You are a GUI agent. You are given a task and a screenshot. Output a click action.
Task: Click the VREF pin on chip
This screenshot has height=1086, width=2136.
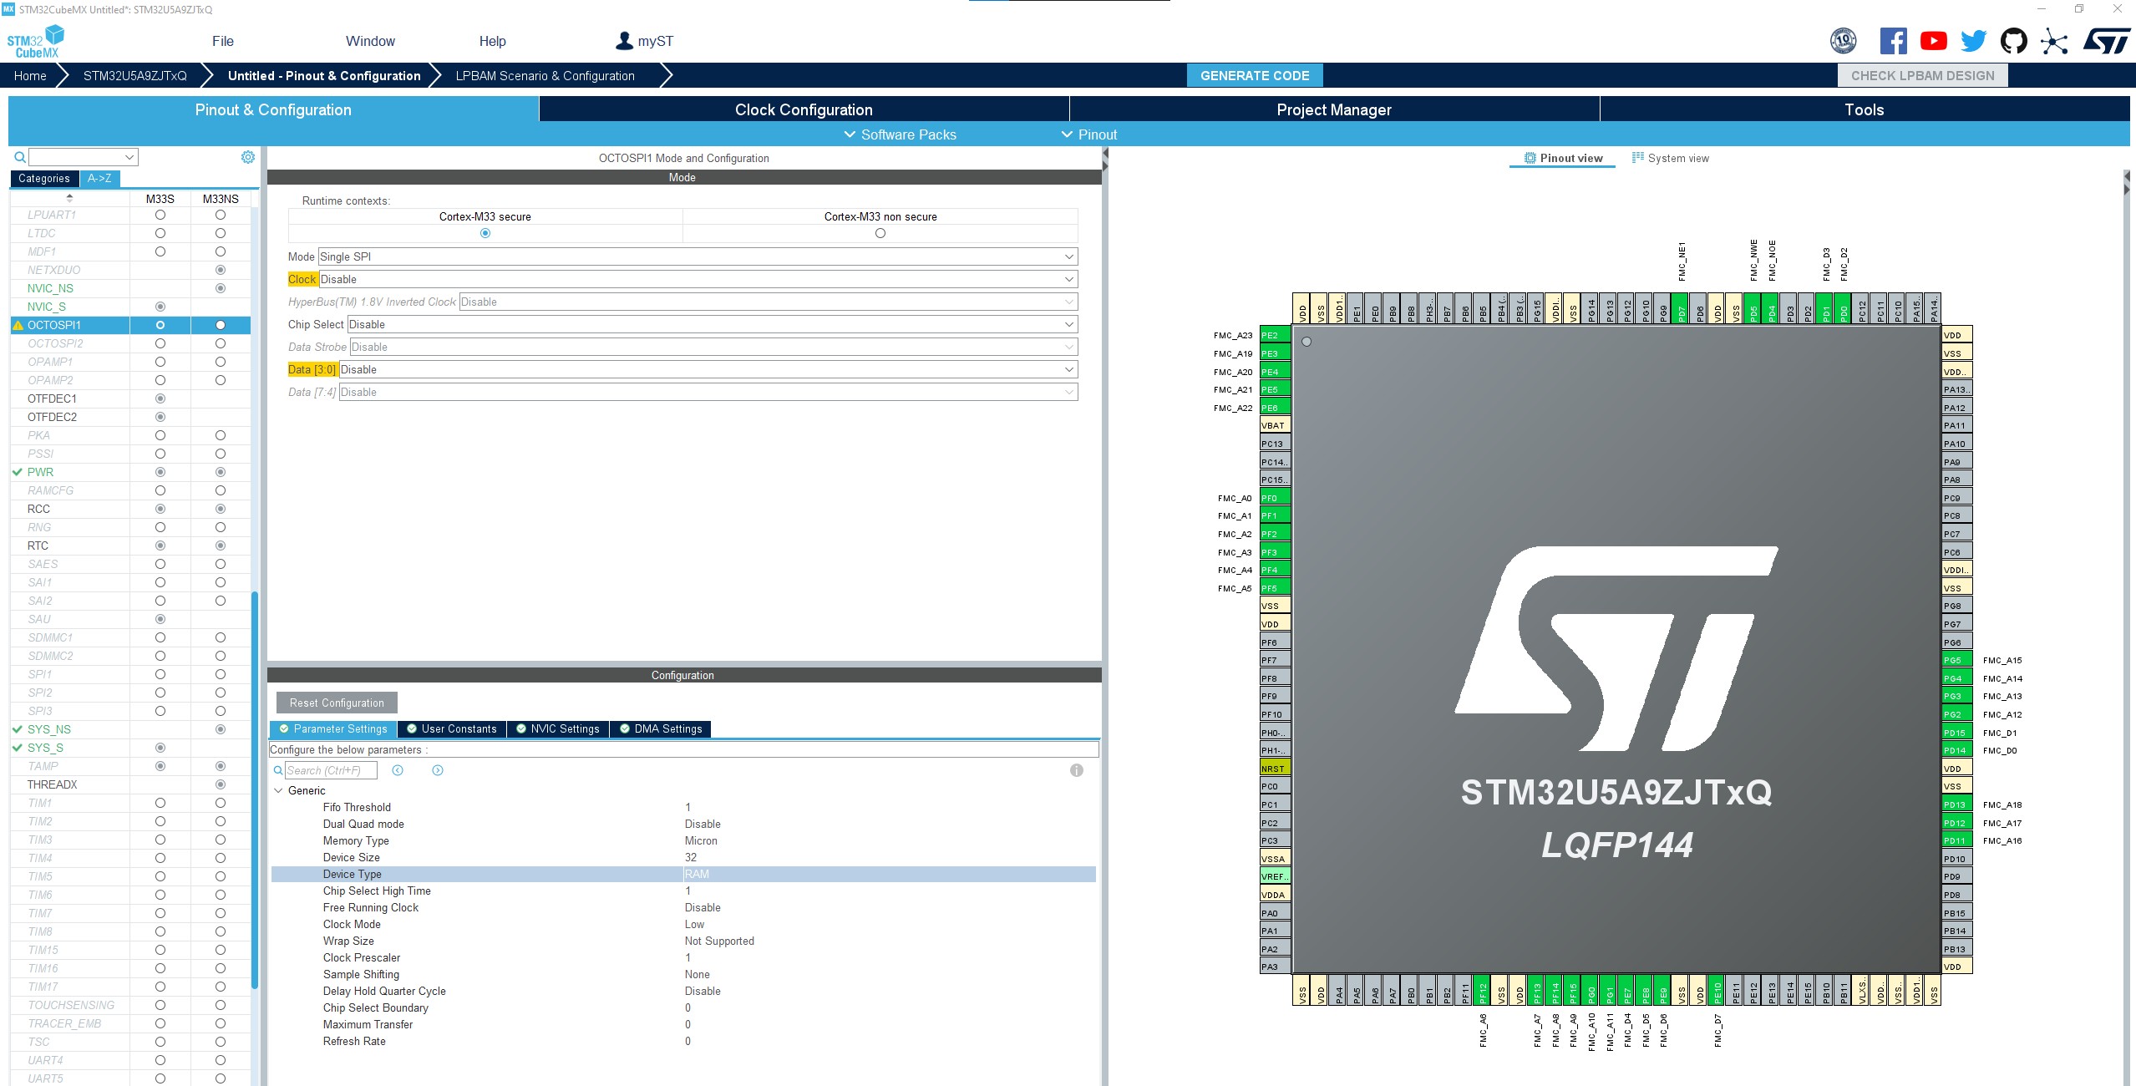point(1275,876)
